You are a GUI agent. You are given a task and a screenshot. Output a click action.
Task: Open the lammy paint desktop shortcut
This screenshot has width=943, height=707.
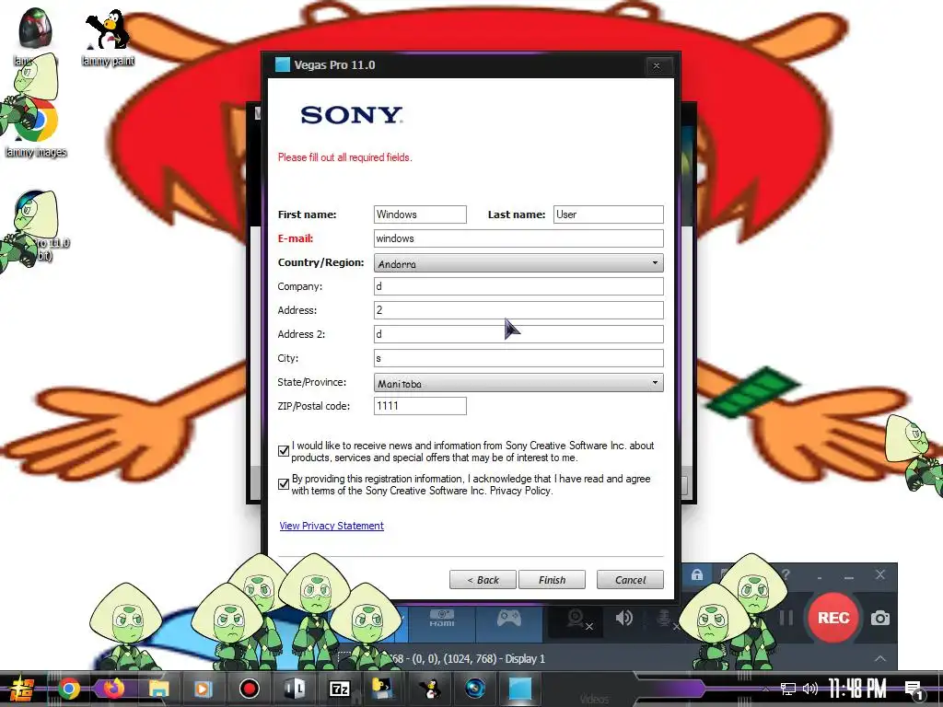[x=109, y=37]
